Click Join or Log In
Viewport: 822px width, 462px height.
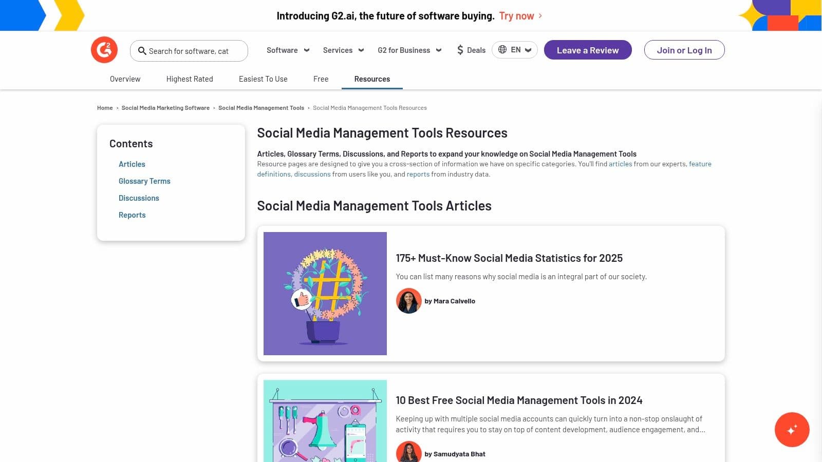pyautogui.click(x=684, y=50)
